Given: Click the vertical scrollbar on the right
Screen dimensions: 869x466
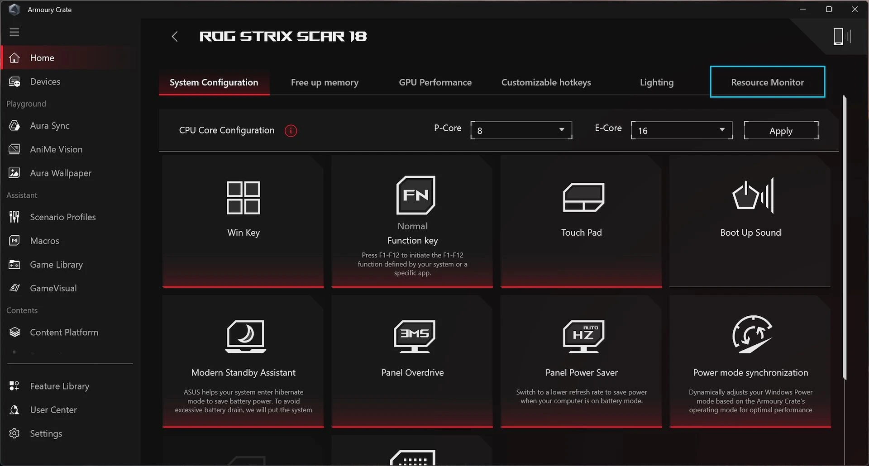Looking at the screenshot, I should click(845, 238).
